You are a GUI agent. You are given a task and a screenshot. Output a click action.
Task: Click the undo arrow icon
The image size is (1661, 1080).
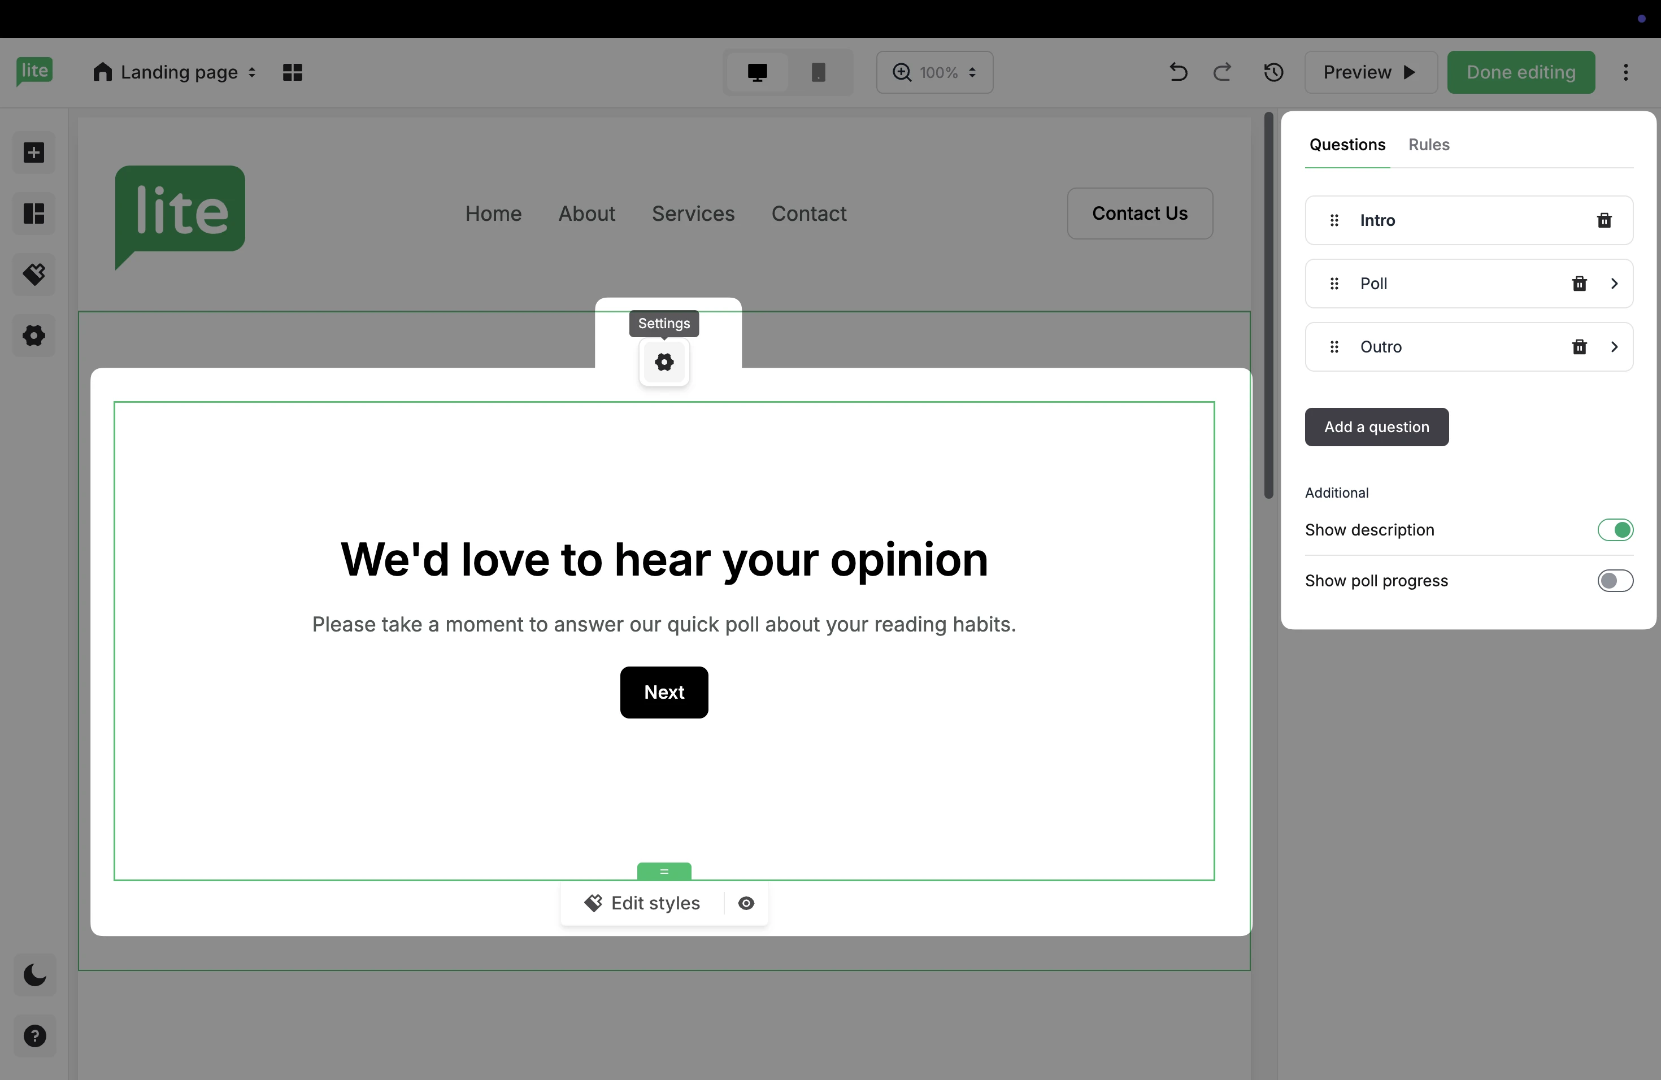(1178, 72)
